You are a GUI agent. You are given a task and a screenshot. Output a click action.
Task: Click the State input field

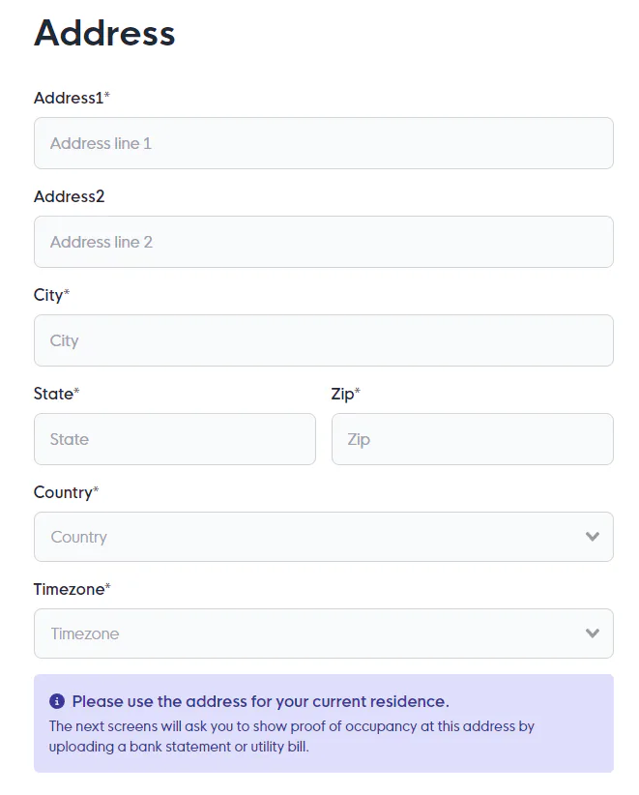(x=174, y=438)
